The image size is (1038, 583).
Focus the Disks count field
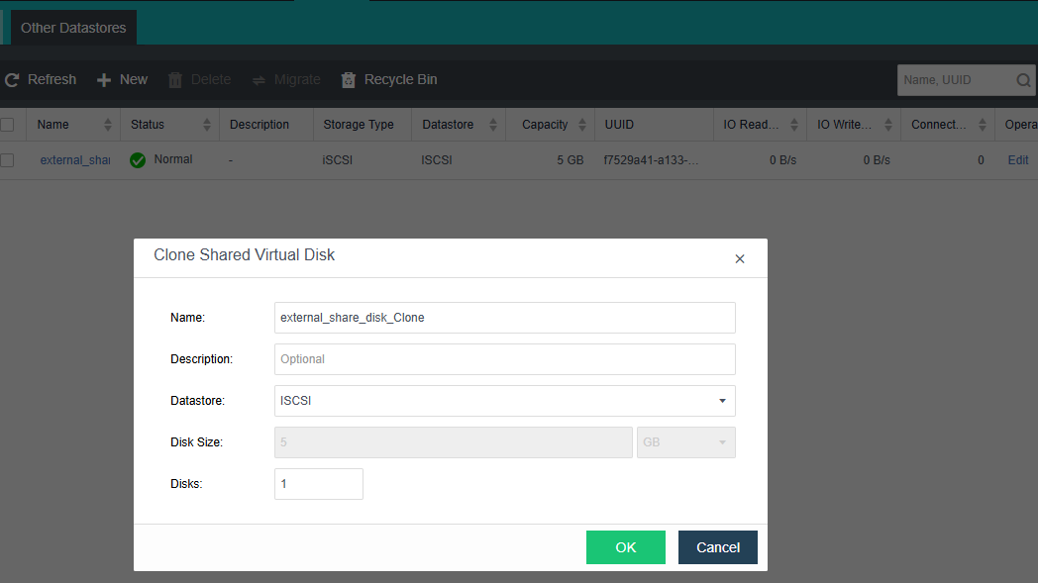pos(318,484)
